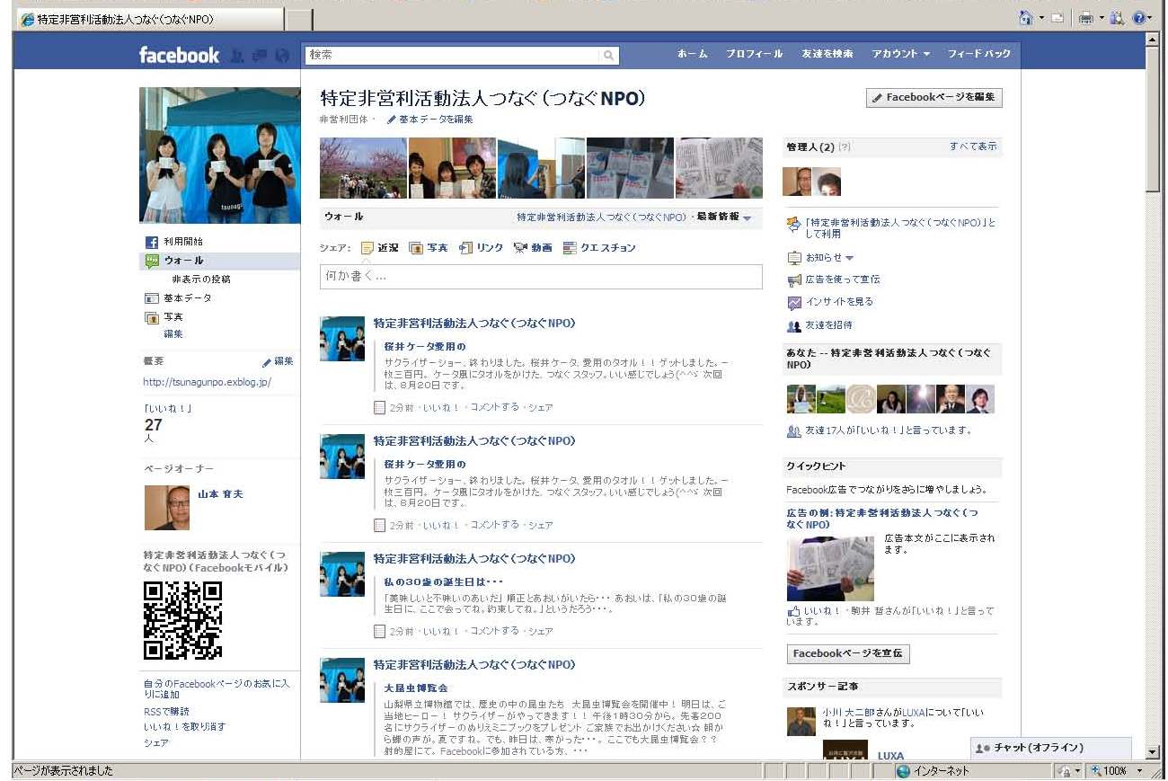
Task: Click 「特定非営利活動法人つなぐ」として利用 link
Action: click(900, 227)
